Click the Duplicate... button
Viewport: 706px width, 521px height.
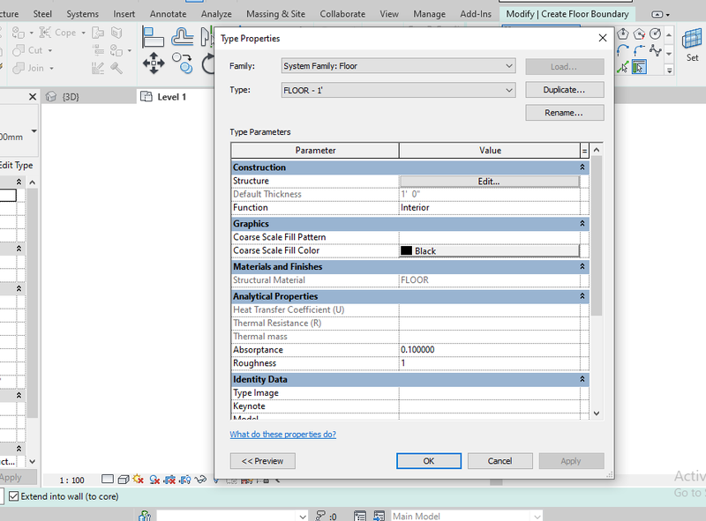564,90
